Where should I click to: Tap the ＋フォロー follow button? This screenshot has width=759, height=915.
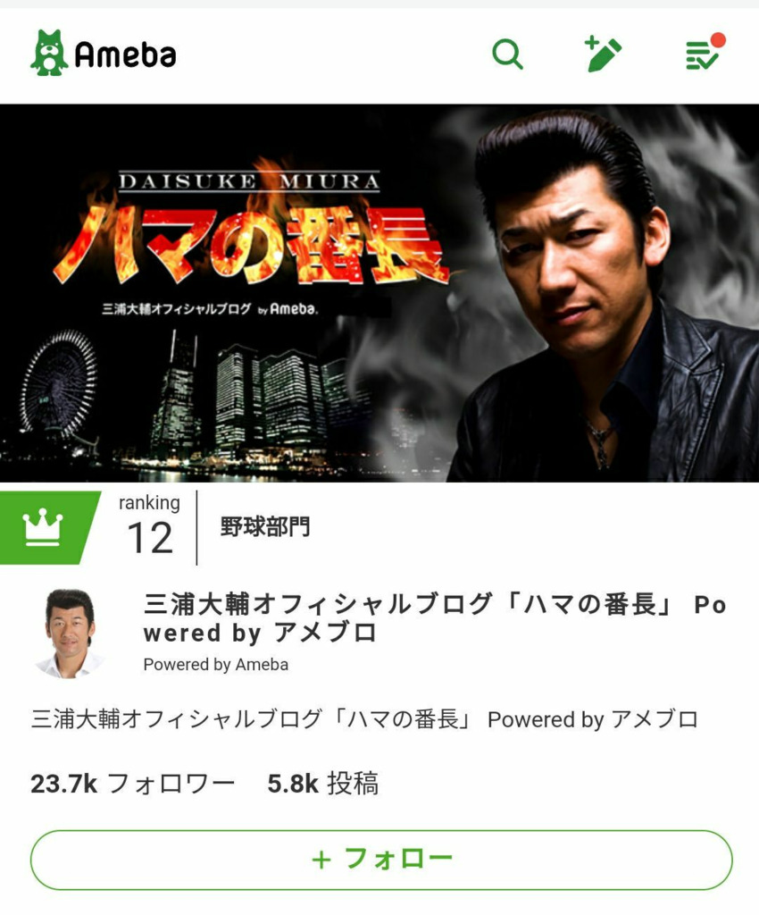click(381, 860)
